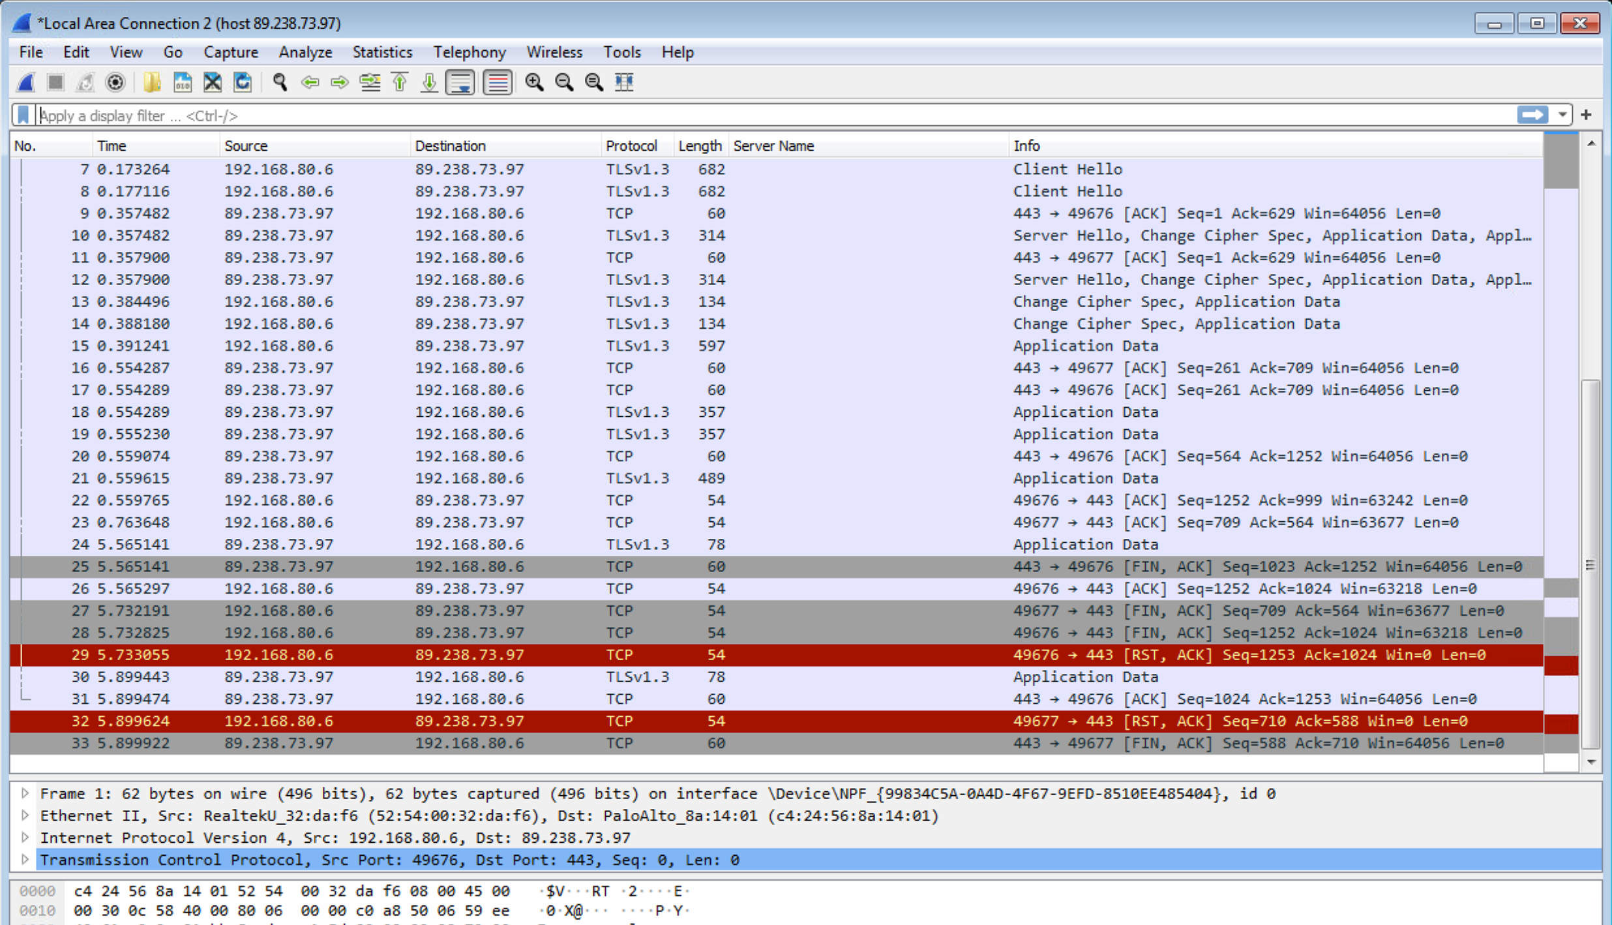
Task: Start capturing packets with shark fin icon
Action: (26, 83)
